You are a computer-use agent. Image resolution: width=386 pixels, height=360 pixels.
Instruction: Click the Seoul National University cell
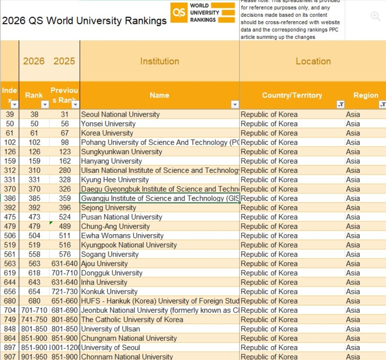click(x=160, y=114)
